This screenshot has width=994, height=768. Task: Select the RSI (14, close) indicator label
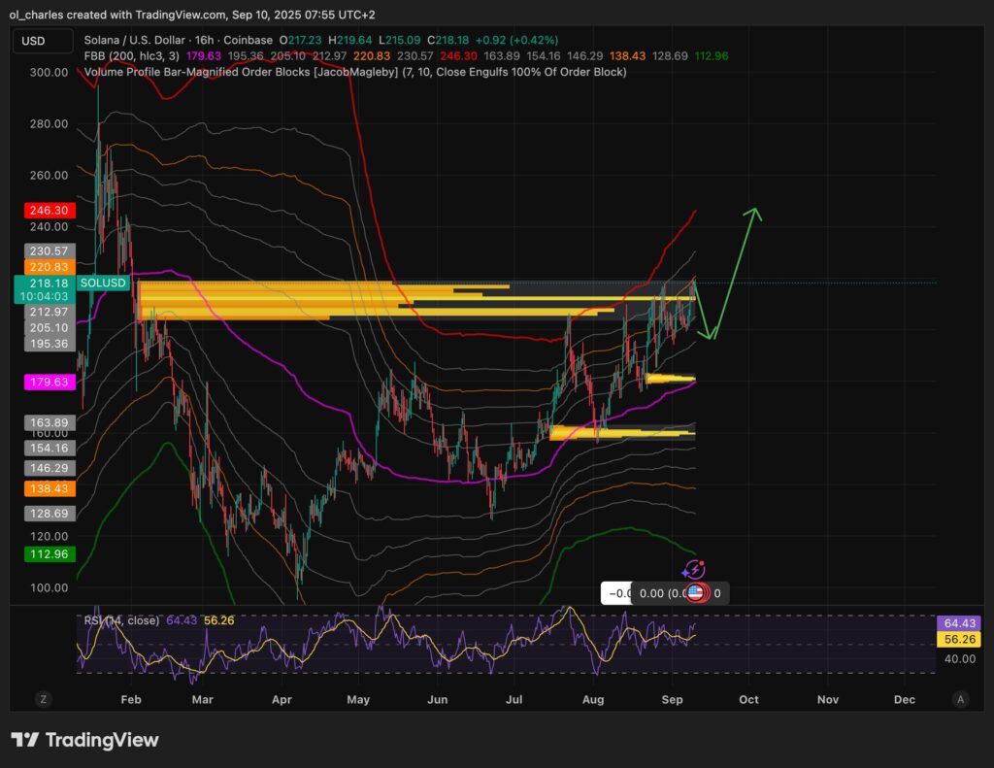(x=122, y=621)
